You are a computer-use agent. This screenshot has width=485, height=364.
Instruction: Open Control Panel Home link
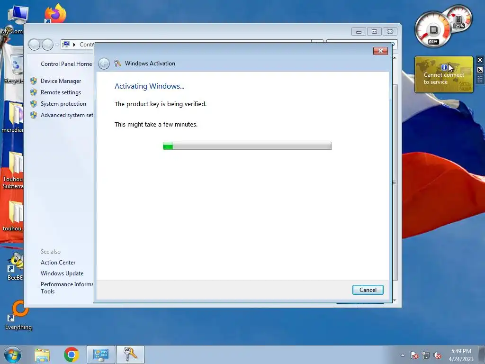click(66, 64)
